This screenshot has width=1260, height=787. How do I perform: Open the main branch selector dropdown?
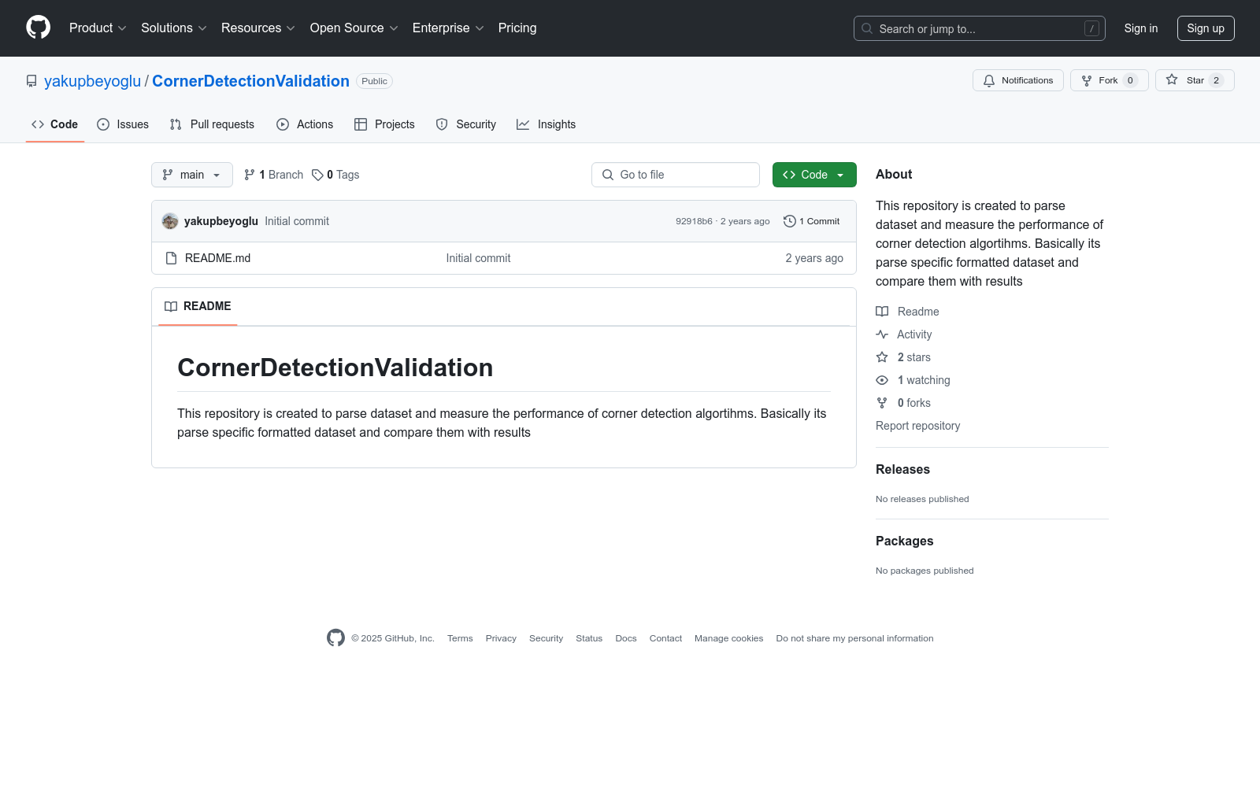point(192,175)
